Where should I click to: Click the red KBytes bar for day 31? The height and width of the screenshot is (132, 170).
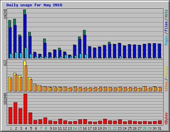(x=160, y=122)
